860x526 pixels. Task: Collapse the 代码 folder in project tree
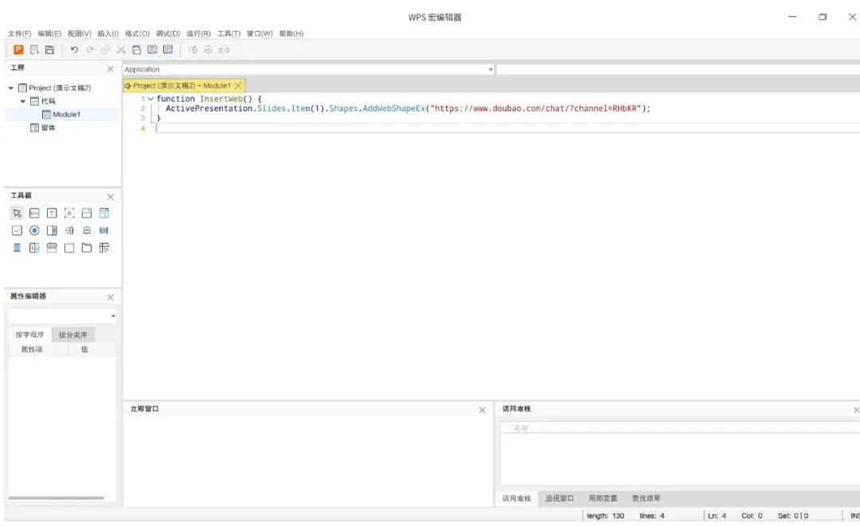pyautogui.click(x=23, y=101)
